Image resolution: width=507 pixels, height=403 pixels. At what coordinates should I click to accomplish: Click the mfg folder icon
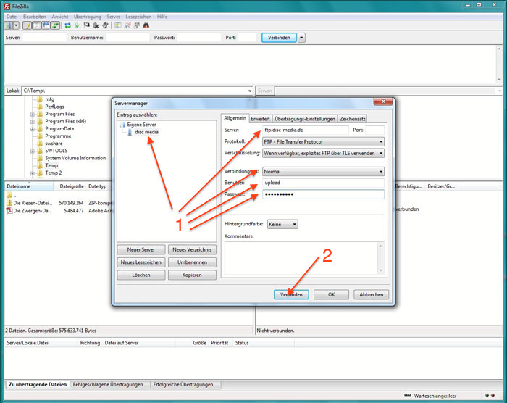(40, 99)
